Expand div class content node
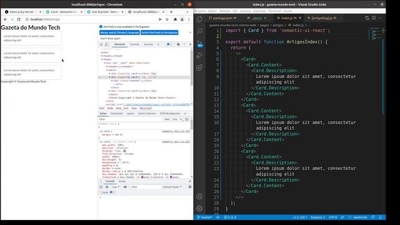The width and height of the screenshot is (400, 225). pyautogui.click(x=112, y=81)
